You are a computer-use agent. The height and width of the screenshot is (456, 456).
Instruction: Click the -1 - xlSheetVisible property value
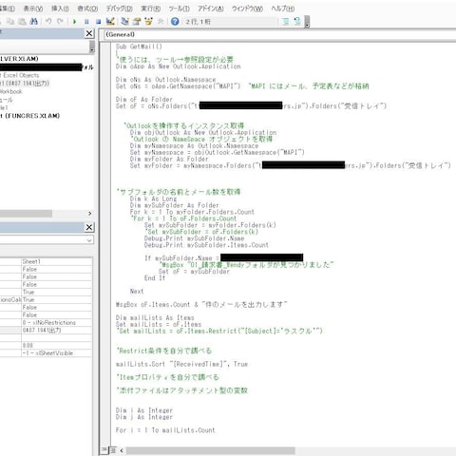[57, 352]
